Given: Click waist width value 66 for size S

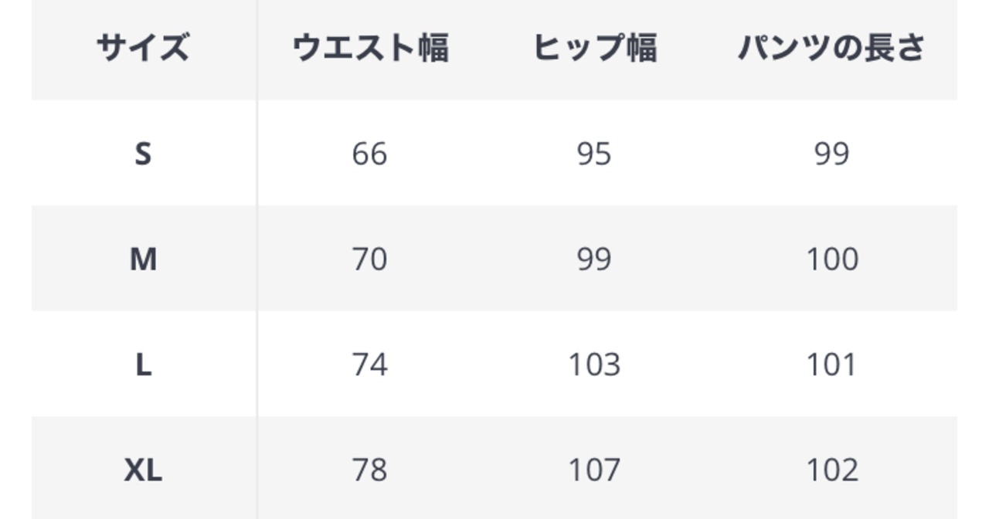Looking at the screenshot, I should click(369, 154).
